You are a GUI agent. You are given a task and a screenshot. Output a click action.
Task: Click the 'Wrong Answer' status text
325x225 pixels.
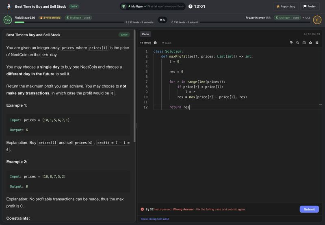tap(183, 209)
